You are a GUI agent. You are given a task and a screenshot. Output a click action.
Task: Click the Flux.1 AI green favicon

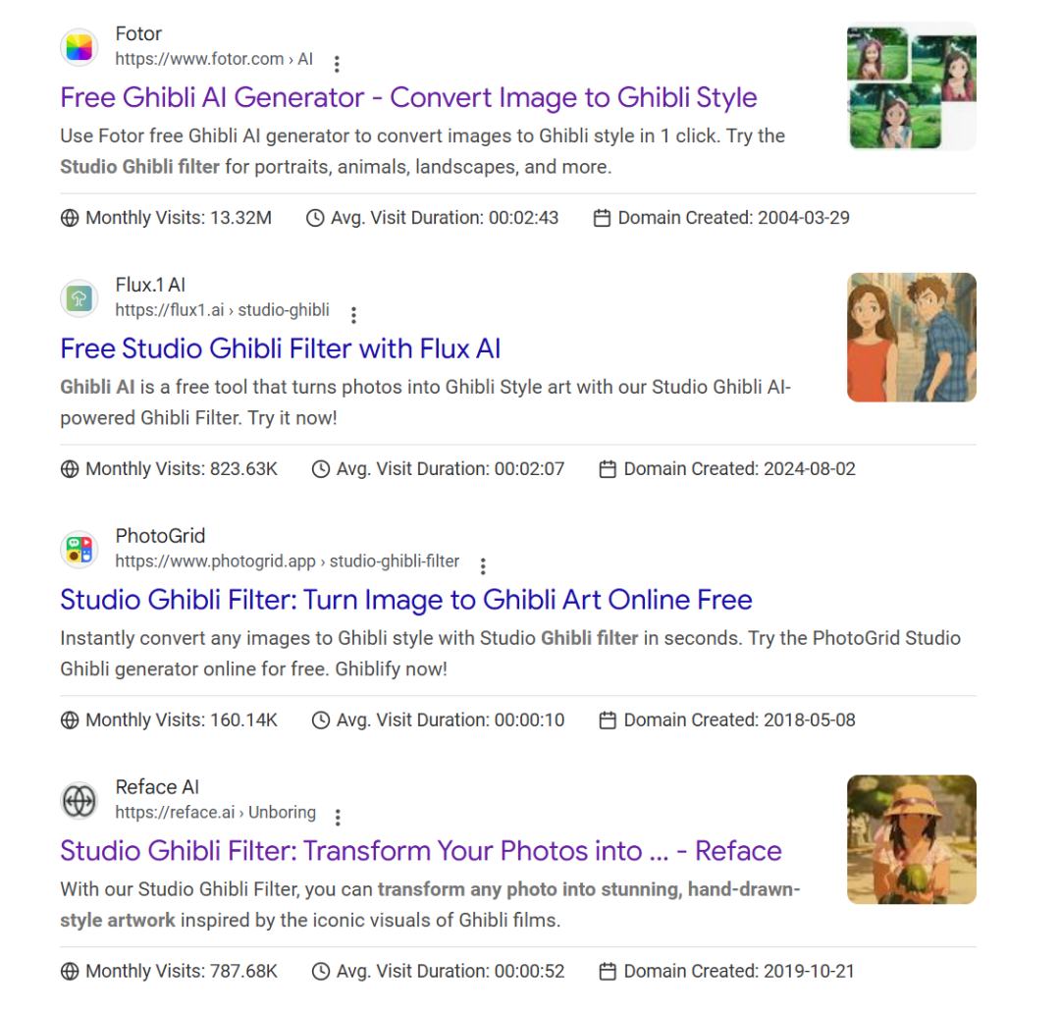79,298
